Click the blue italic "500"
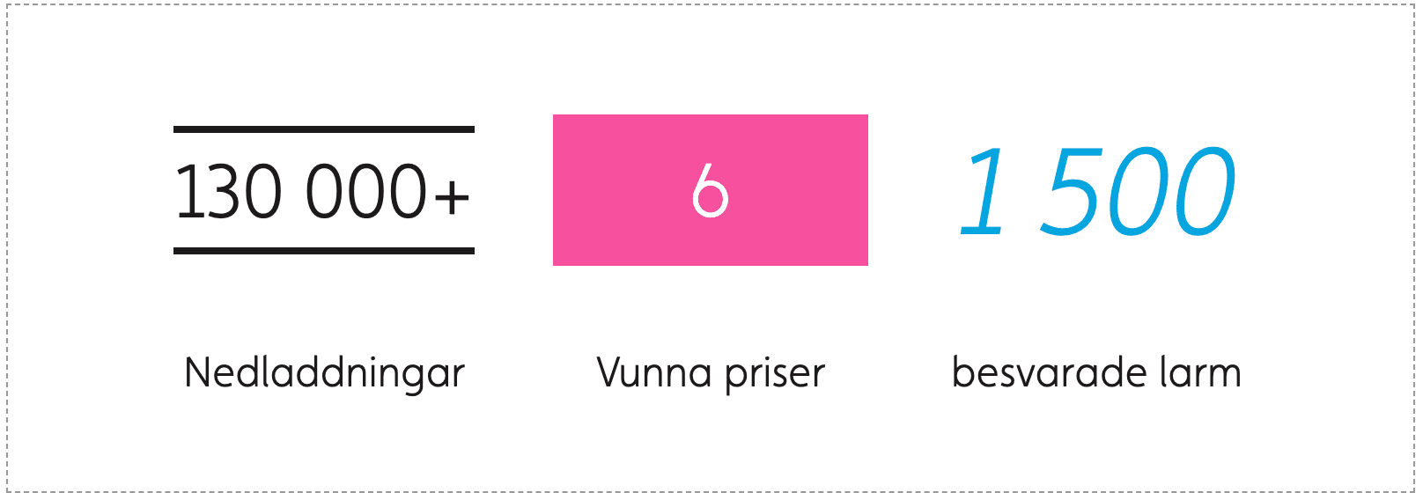 coord(1139,191)
